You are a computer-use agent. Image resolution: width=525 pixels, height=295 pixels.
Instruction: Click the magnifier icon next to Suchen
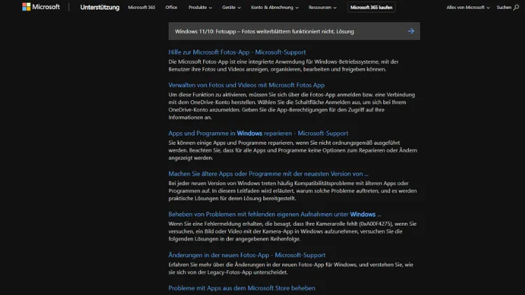(x=517, y=7)
